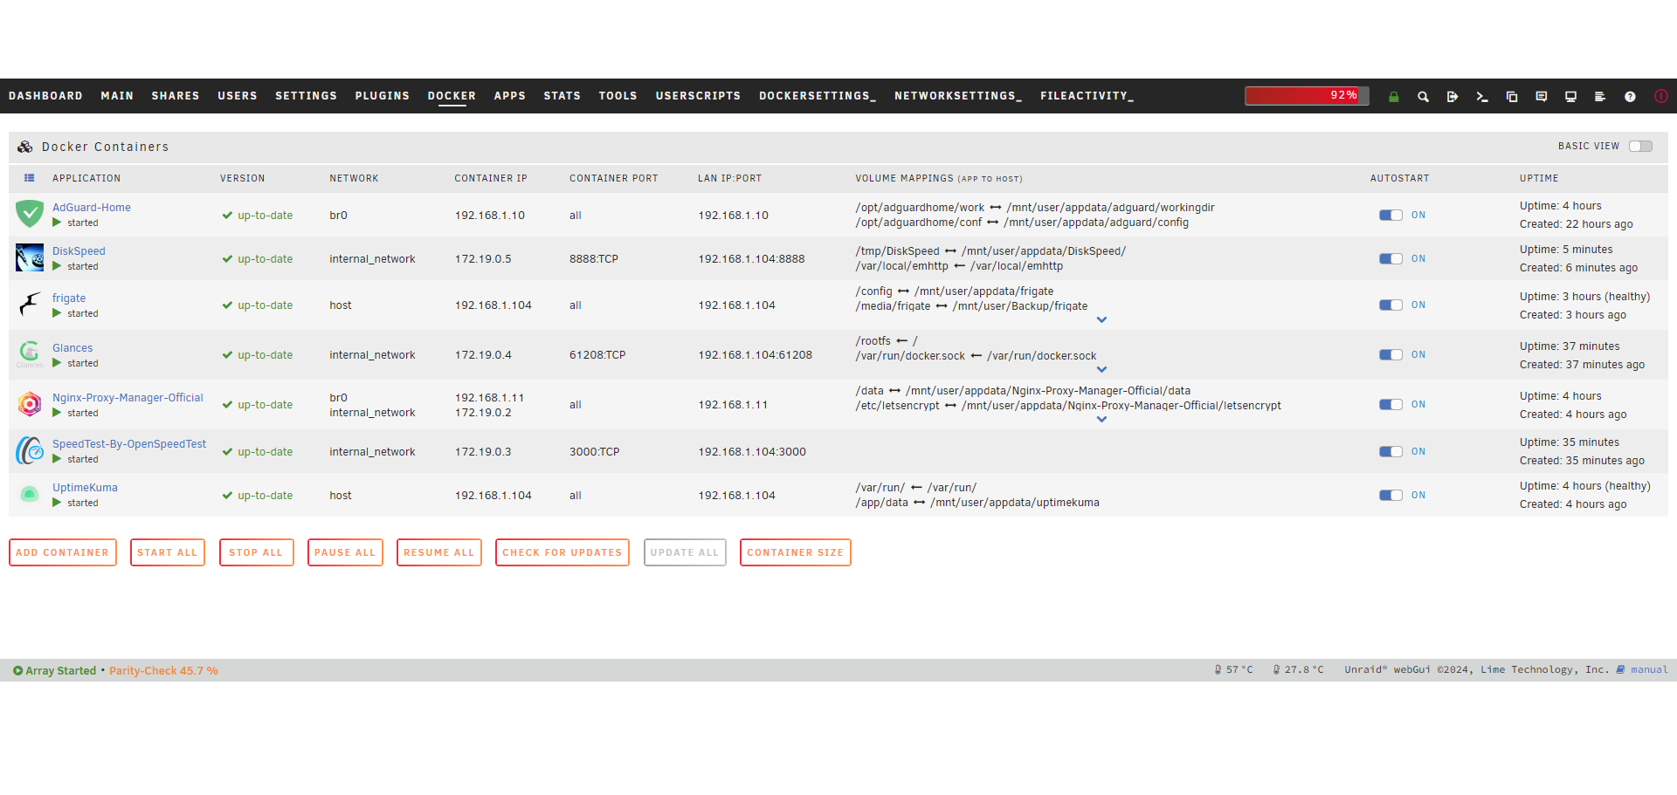Click the Container Size button
Screen dimensions: 1677x795
point(796,552)
